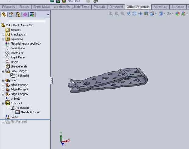Screen dimensions: 189x149
Task: Switch to the Weldments tab
Action: point(62,7)
